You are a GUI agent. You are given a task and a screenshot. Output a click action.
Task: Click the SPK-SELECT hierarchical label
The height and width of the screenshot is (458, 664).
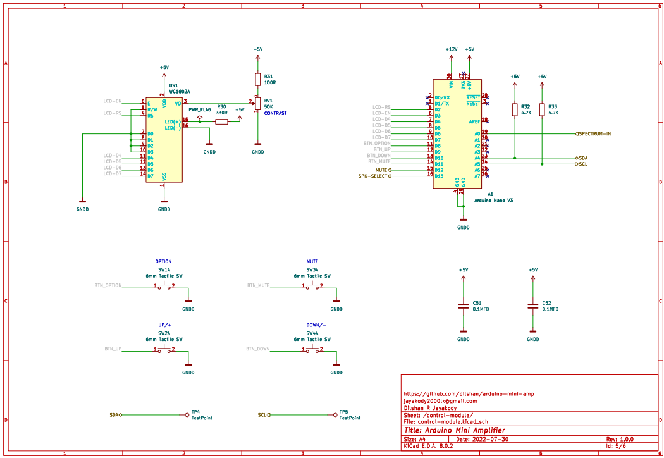pos(374,176)
